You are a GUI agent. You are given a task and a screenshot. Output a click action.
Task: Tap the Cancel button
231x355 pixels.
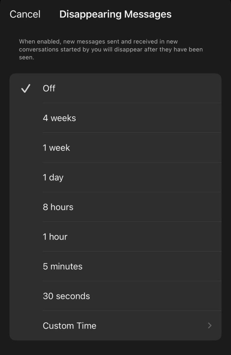click(x=25, y=14)
